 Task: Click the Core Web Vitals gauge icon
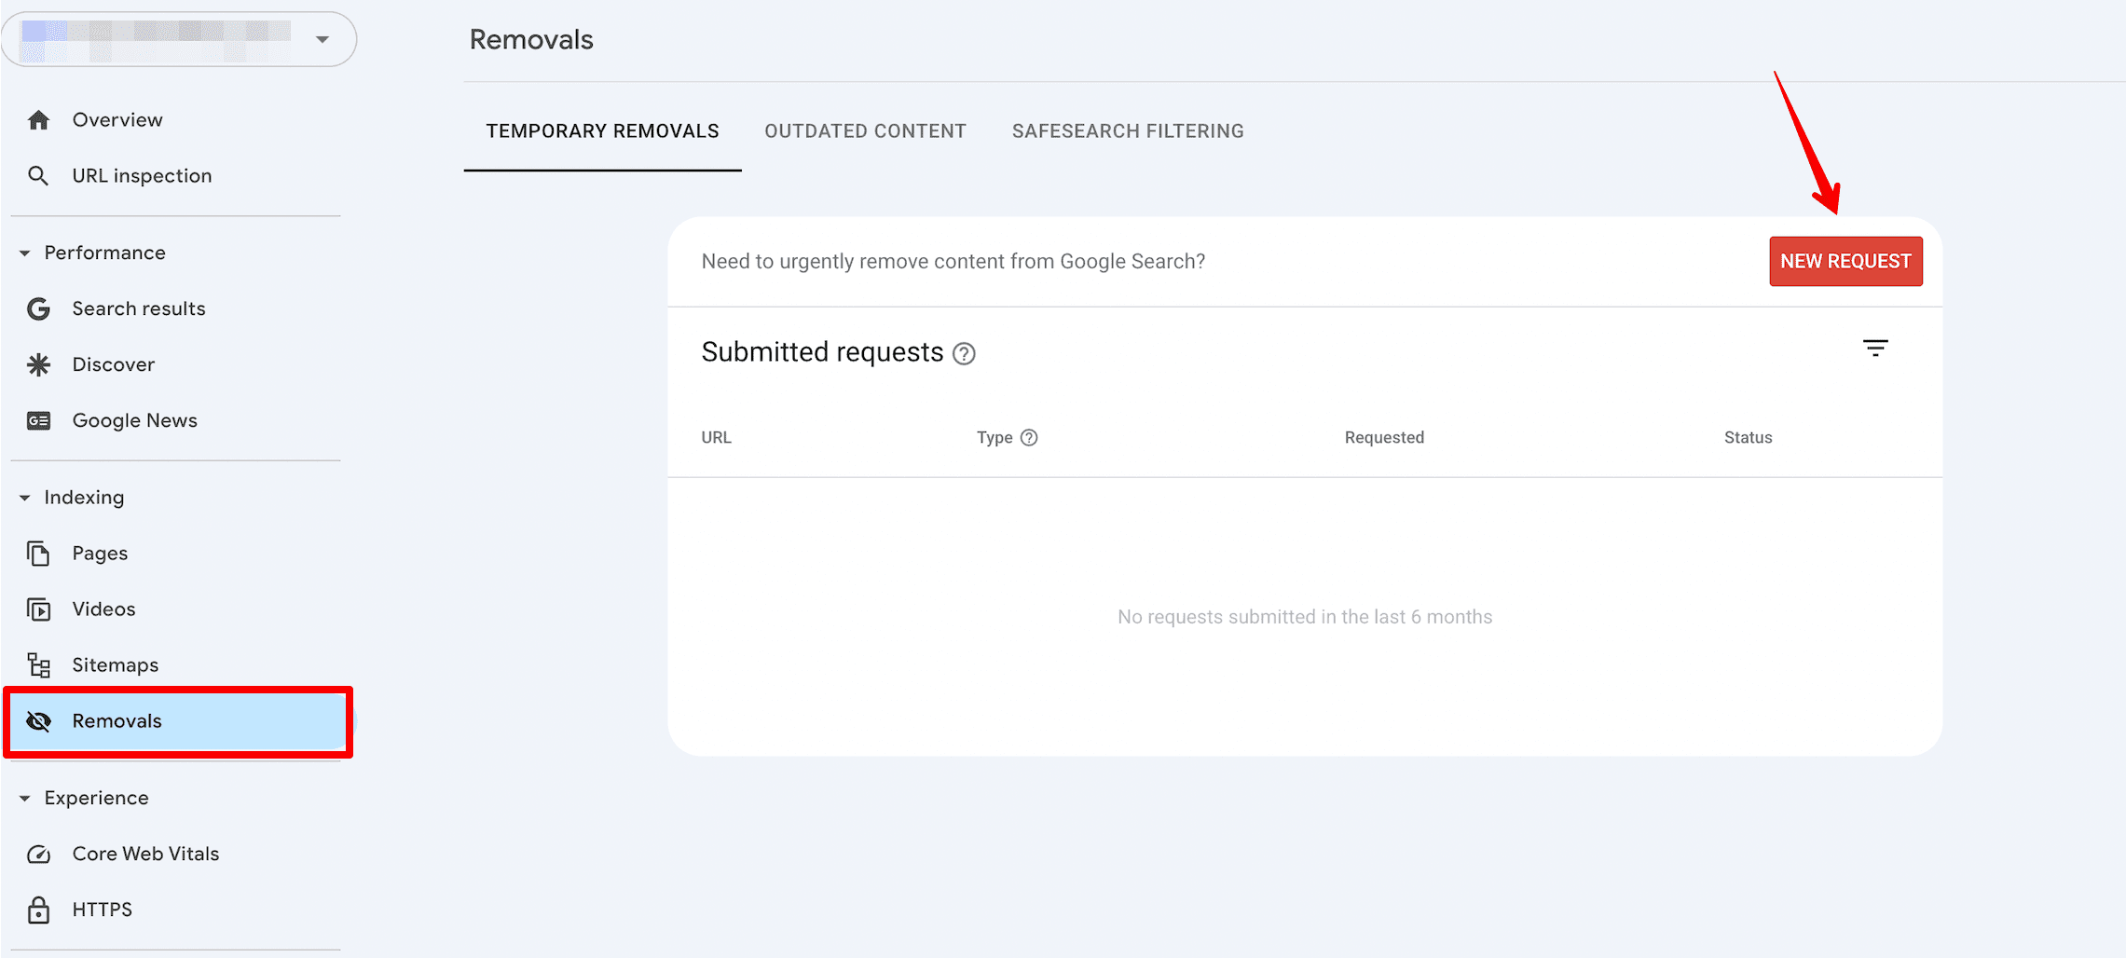38,854
